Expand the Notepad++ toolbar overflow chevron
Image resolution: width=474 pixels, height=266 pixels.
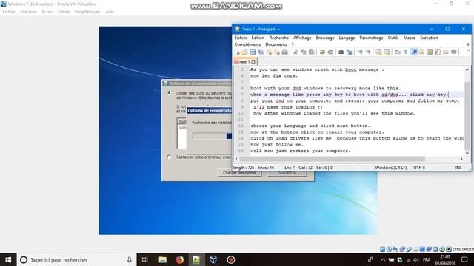469,51
